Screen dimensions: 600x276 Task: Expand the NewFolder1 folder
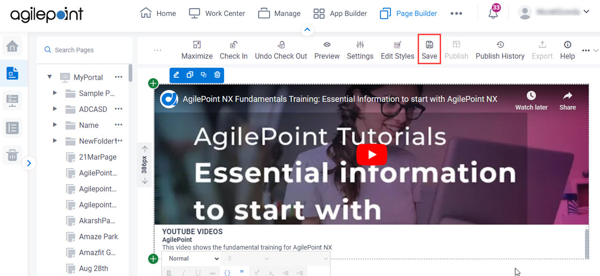coord(55,141)
